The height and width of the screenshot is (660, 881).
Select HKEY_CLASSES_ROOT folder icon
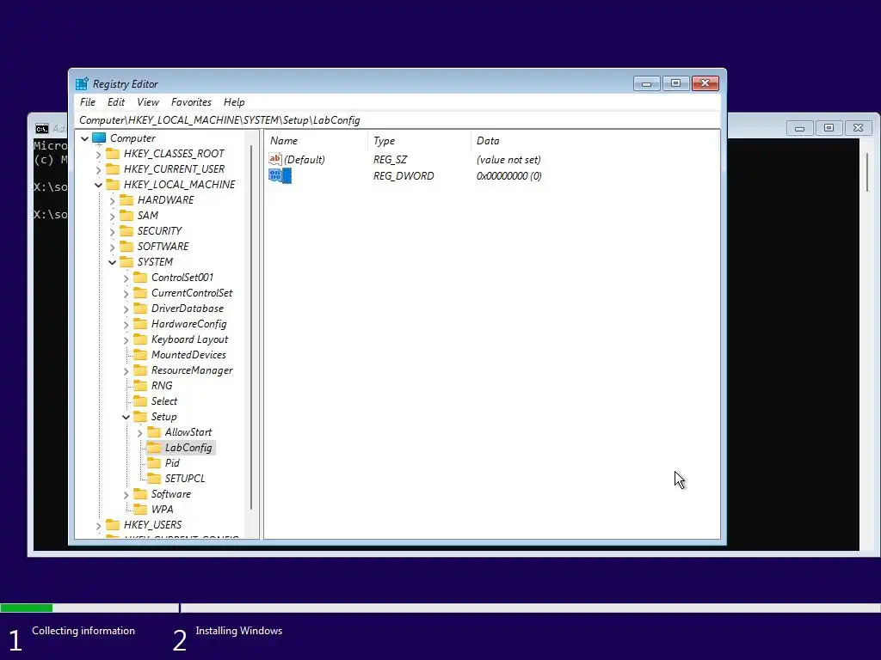click(113, 153)
